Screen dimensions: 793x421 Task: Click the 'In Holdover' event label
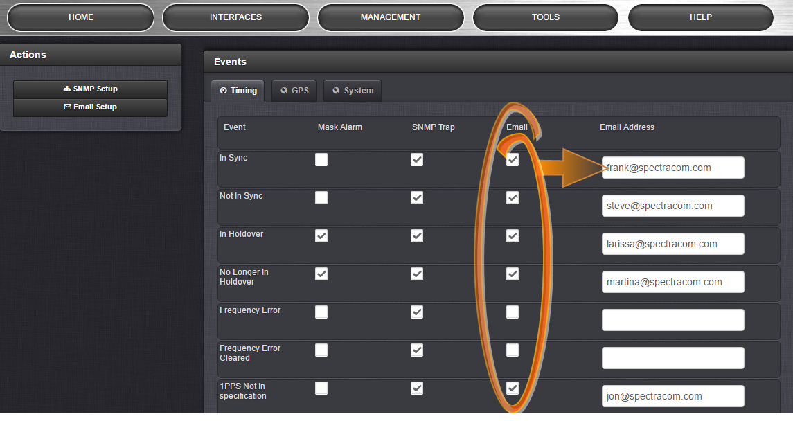pyautogui.click(x=241, y=234)
